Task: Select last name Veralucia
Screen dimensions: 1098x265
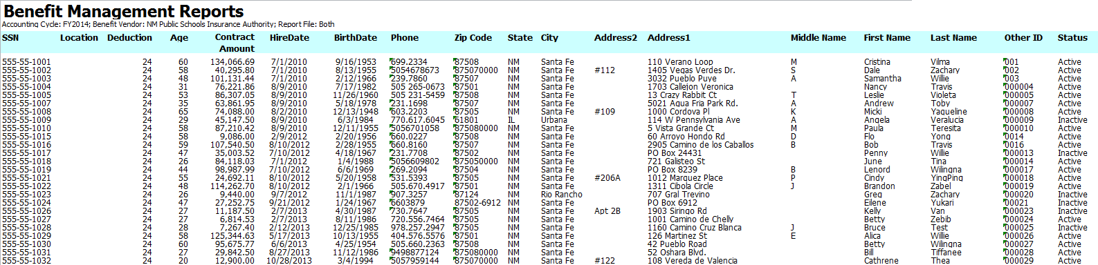Action: tap(947, 120)
